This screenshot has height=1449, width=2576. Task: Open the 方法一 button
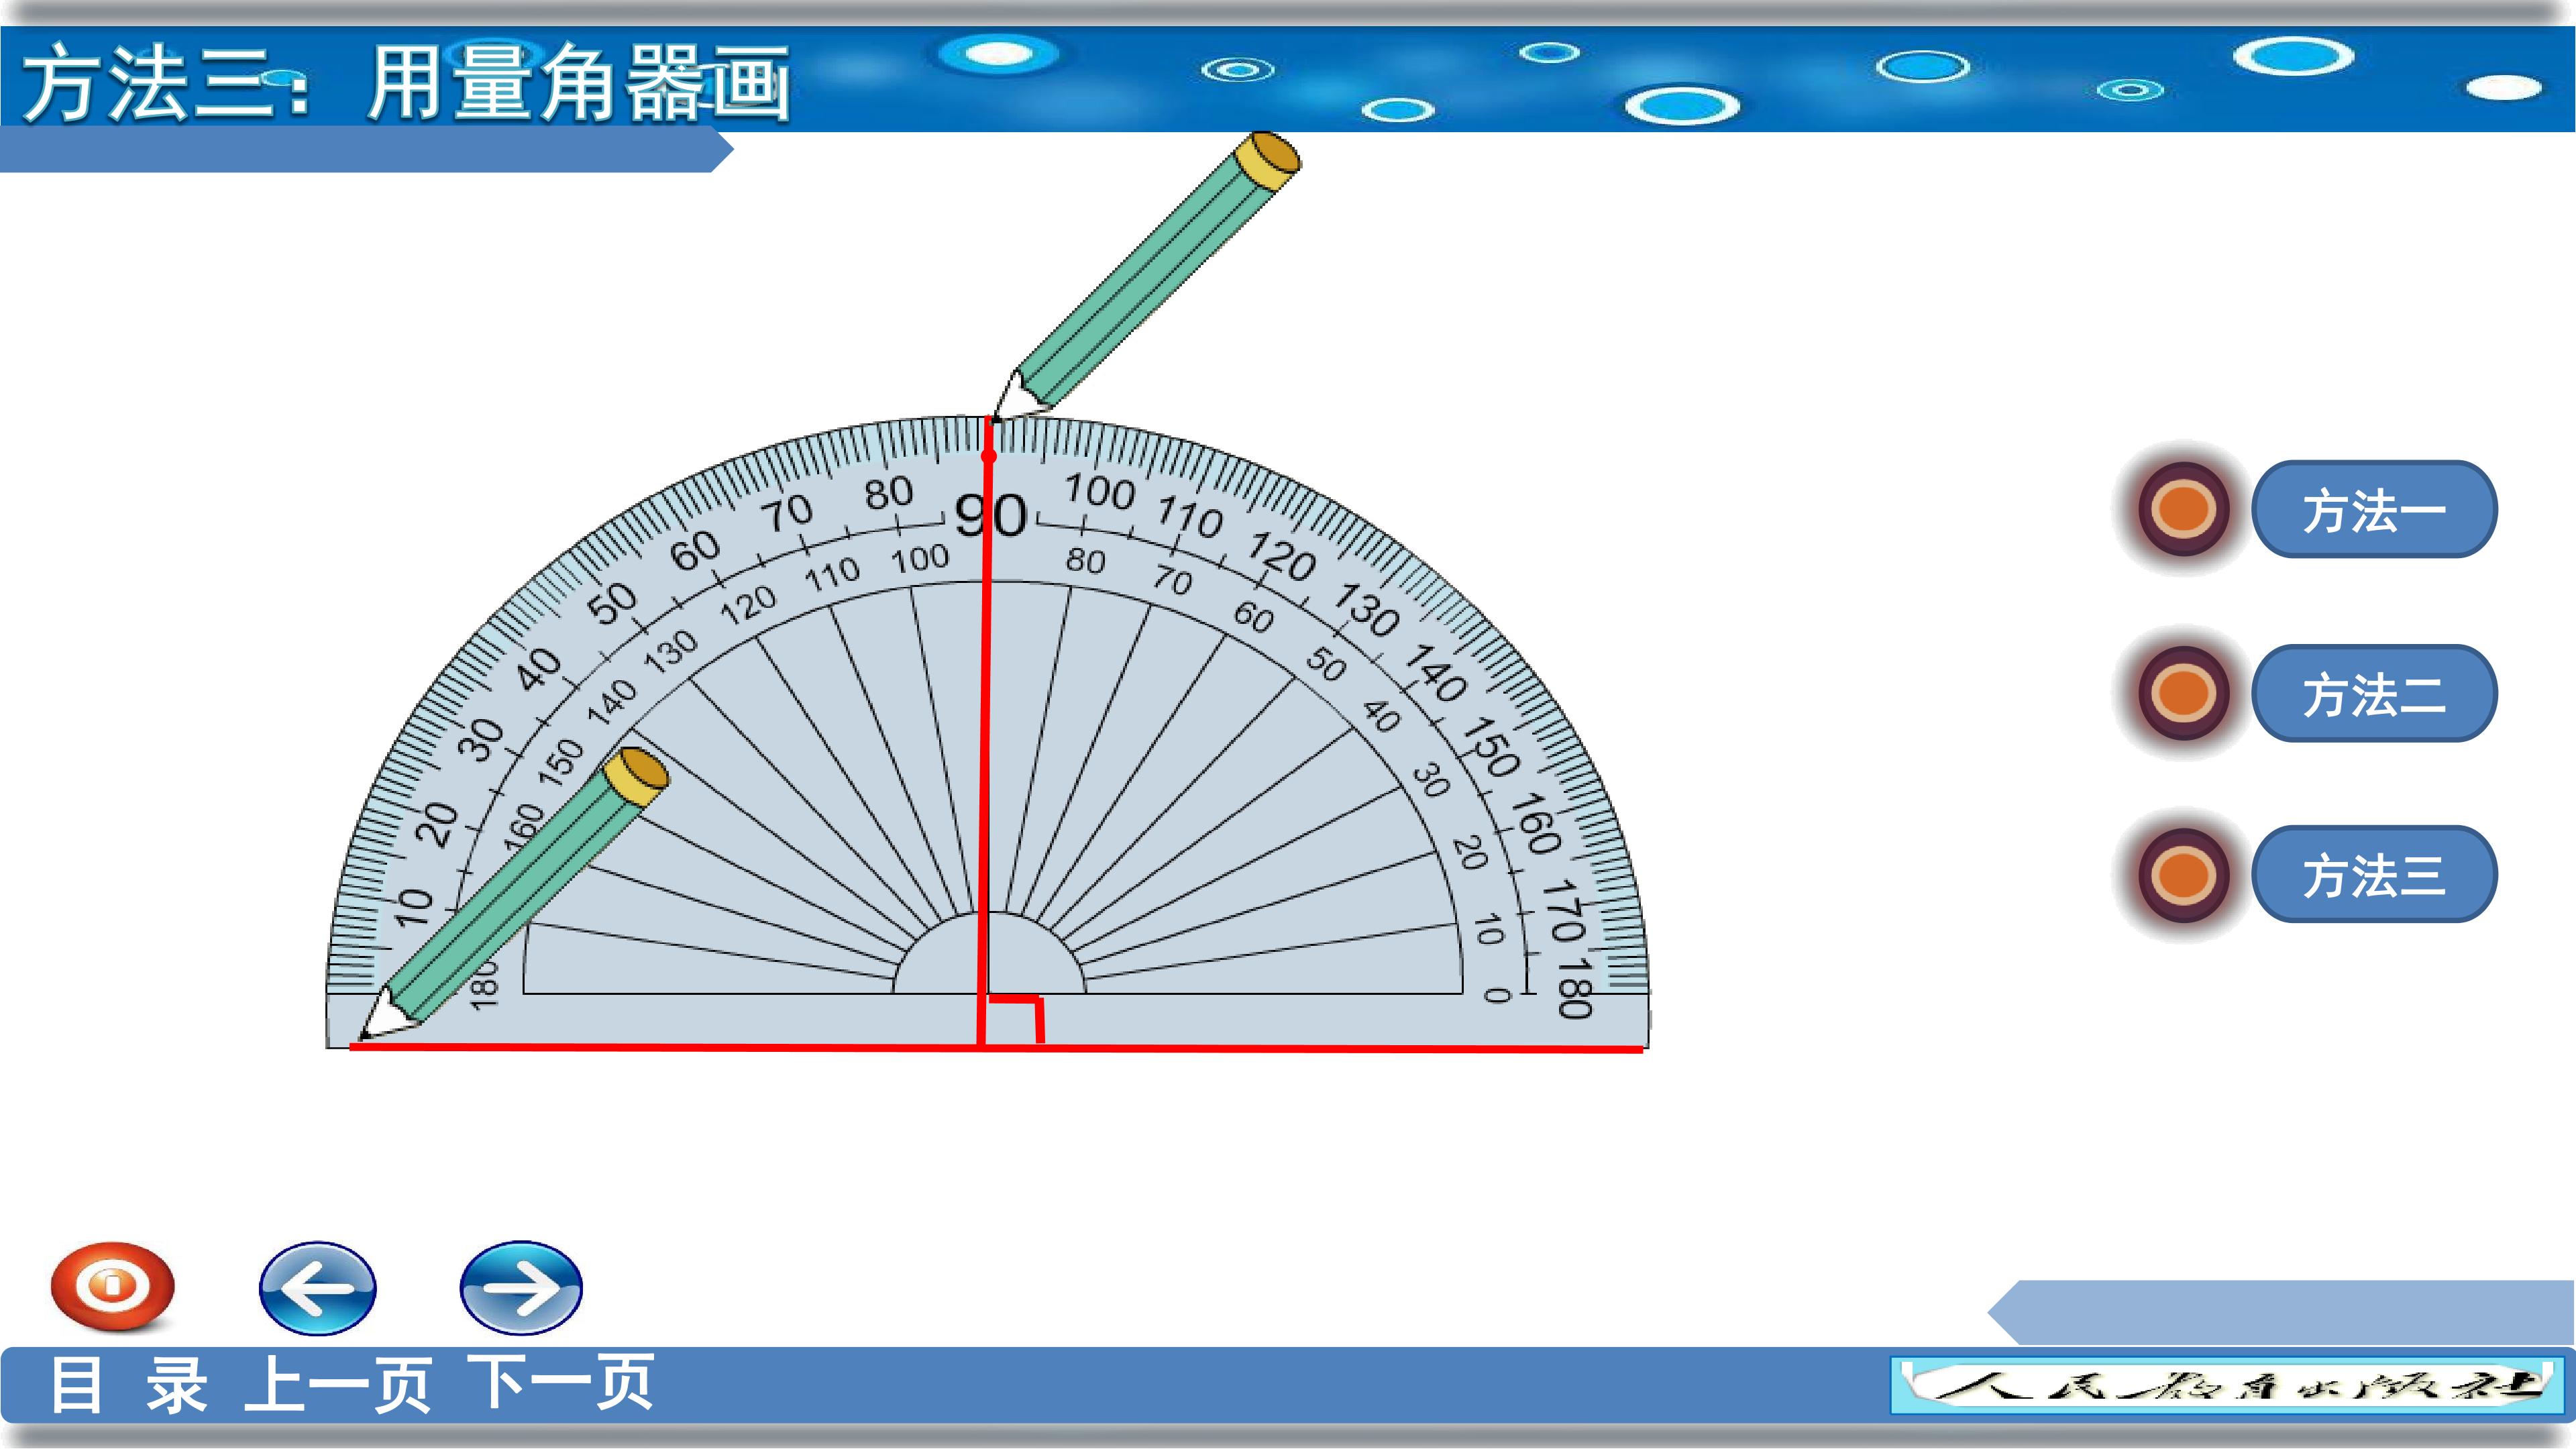click(2374, 510)
